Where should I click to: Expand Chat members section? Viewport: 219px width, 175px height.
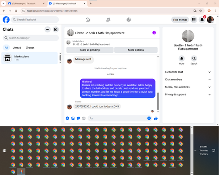point(188,80)
